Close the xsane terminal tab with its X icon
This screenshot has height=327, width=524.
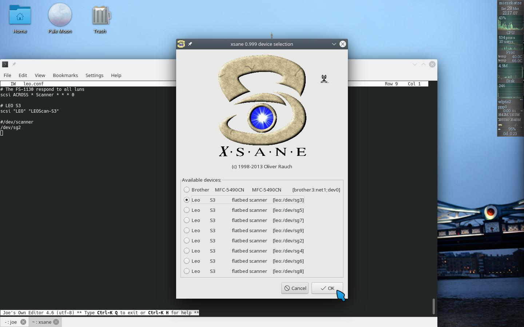56,322
